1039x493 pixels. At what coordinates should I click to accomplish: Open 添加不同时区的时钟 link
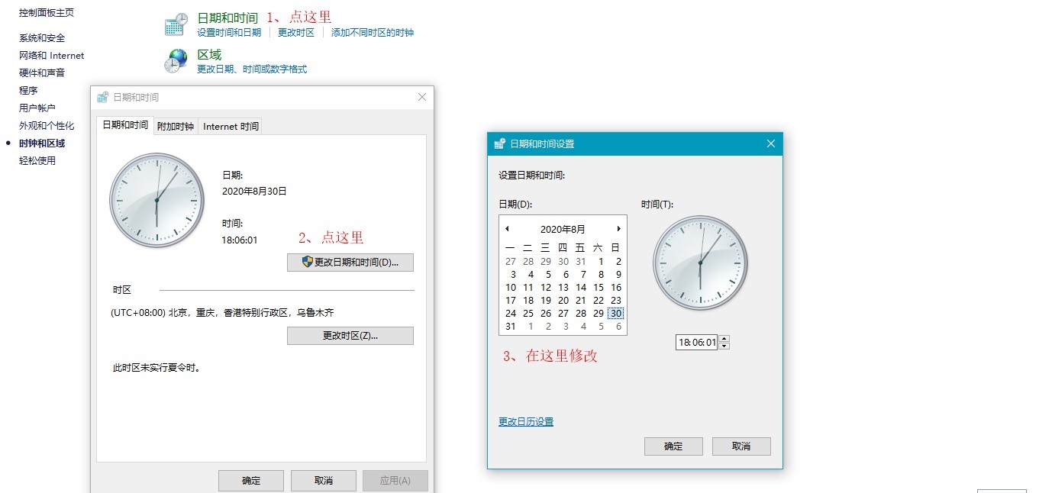coord(373,33)
